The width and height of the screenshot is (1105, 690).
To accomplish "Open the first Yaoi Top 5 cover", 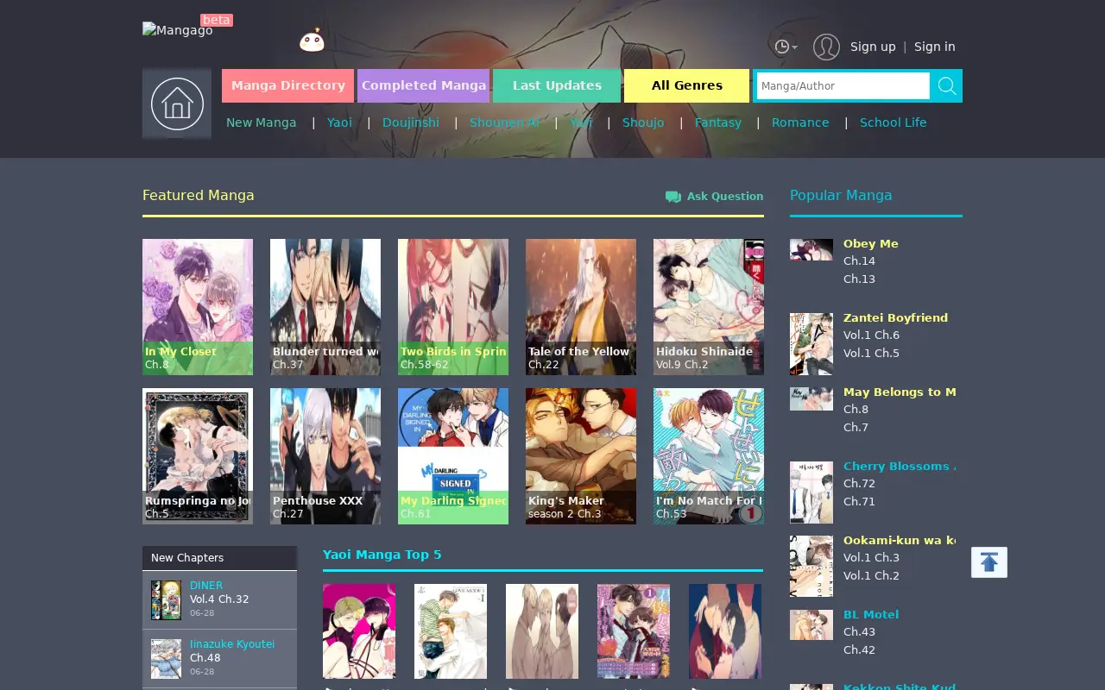I will pos(359,631).
